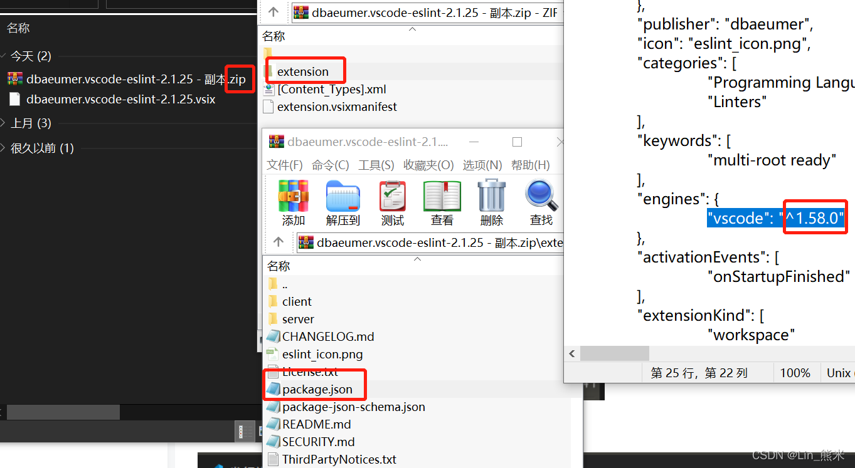Click the highlighted "vscode": "^1.58.0" text
The image size is (855, 468).
[x=775, y=218]
